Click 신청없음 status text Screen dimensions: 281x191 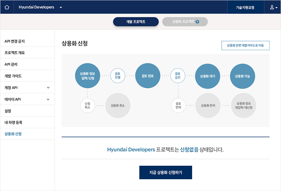click(189, 150)
